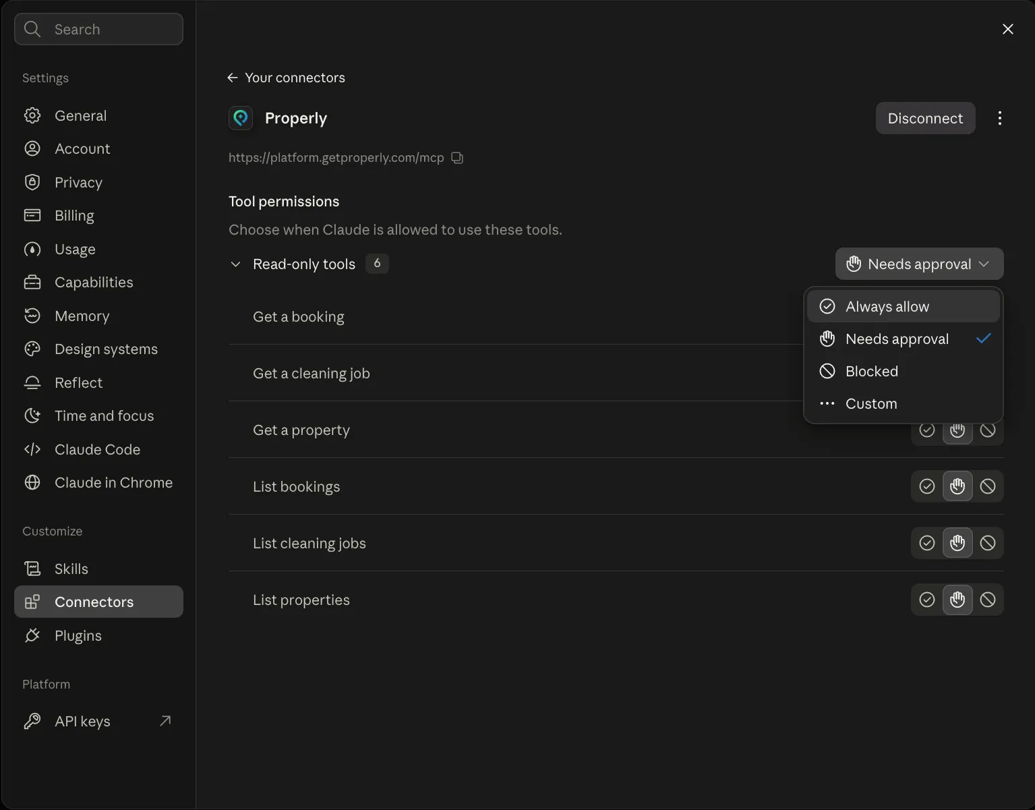The height and width of the screenshot is (810, 1035).
Task: Click the Properly connector logo
Action: click(241, 118)
